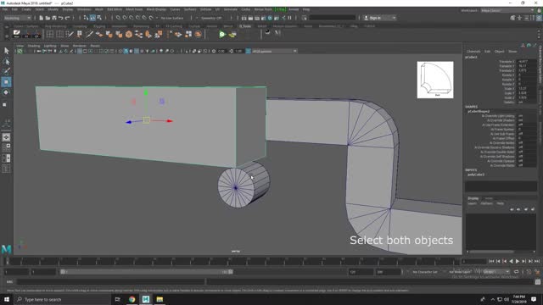Open viewport sRGB gamma dropdown
The image size is (543, 305).
click(275, 51)
